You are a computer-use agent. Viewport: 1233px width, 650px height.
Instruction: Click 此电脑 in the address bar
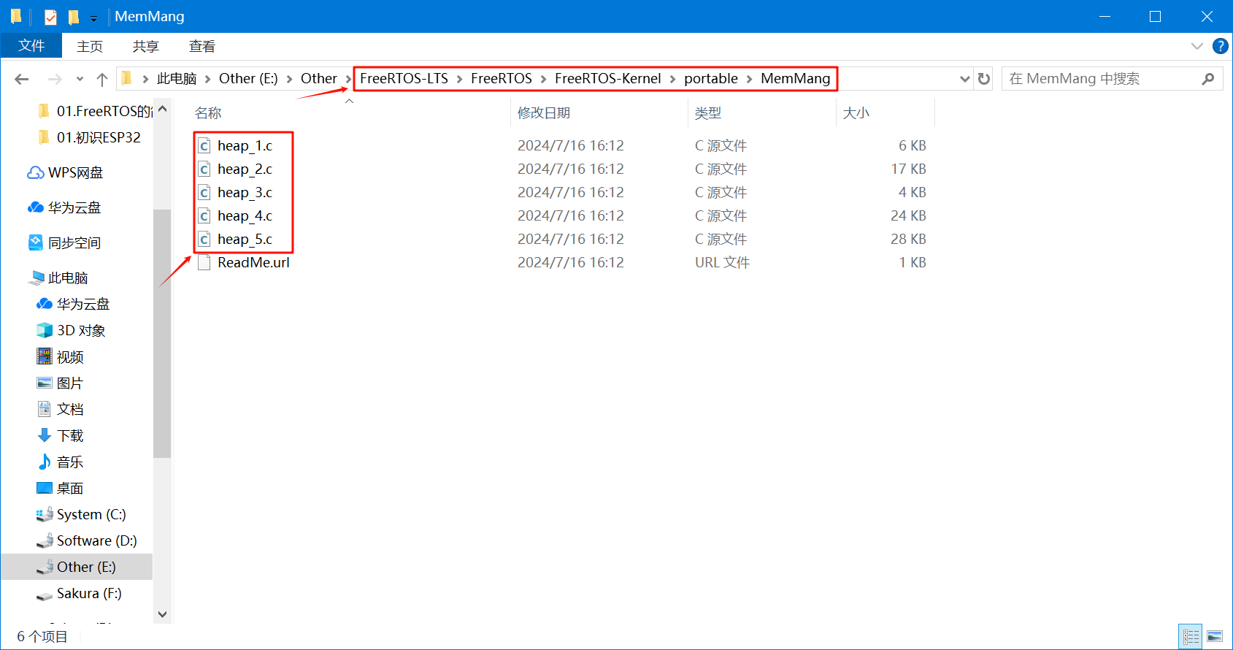coord(177,78)
